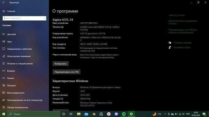Select the Имя устройства value text

89,23
